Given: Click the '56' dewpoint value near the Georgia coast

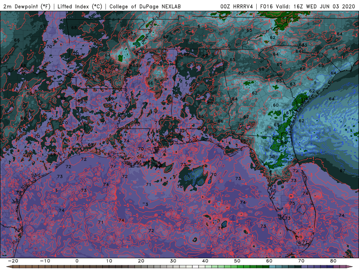Looking at the screenshot, I should [284, 143].
